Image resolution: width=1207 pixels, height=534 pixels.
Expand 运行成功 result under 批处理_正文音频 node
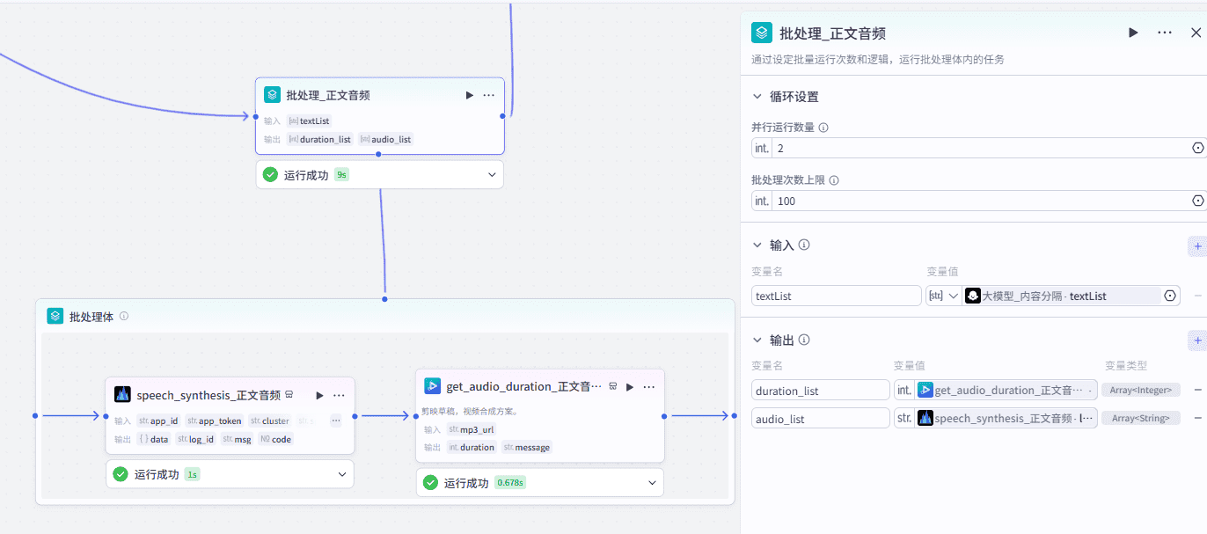coord(492,175)
